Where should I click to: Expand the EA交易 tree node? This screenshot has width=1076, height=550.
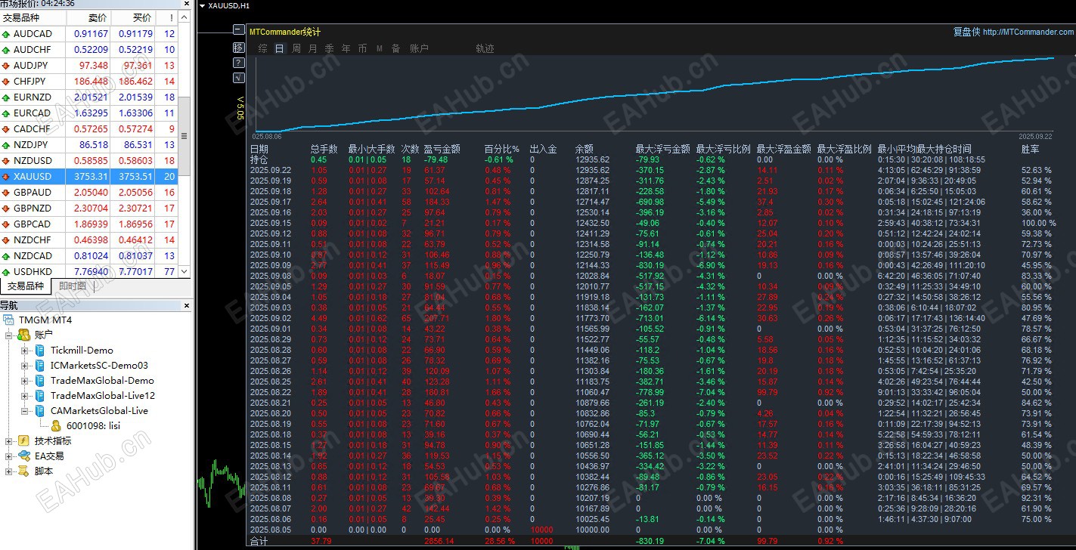click(8, 456)
